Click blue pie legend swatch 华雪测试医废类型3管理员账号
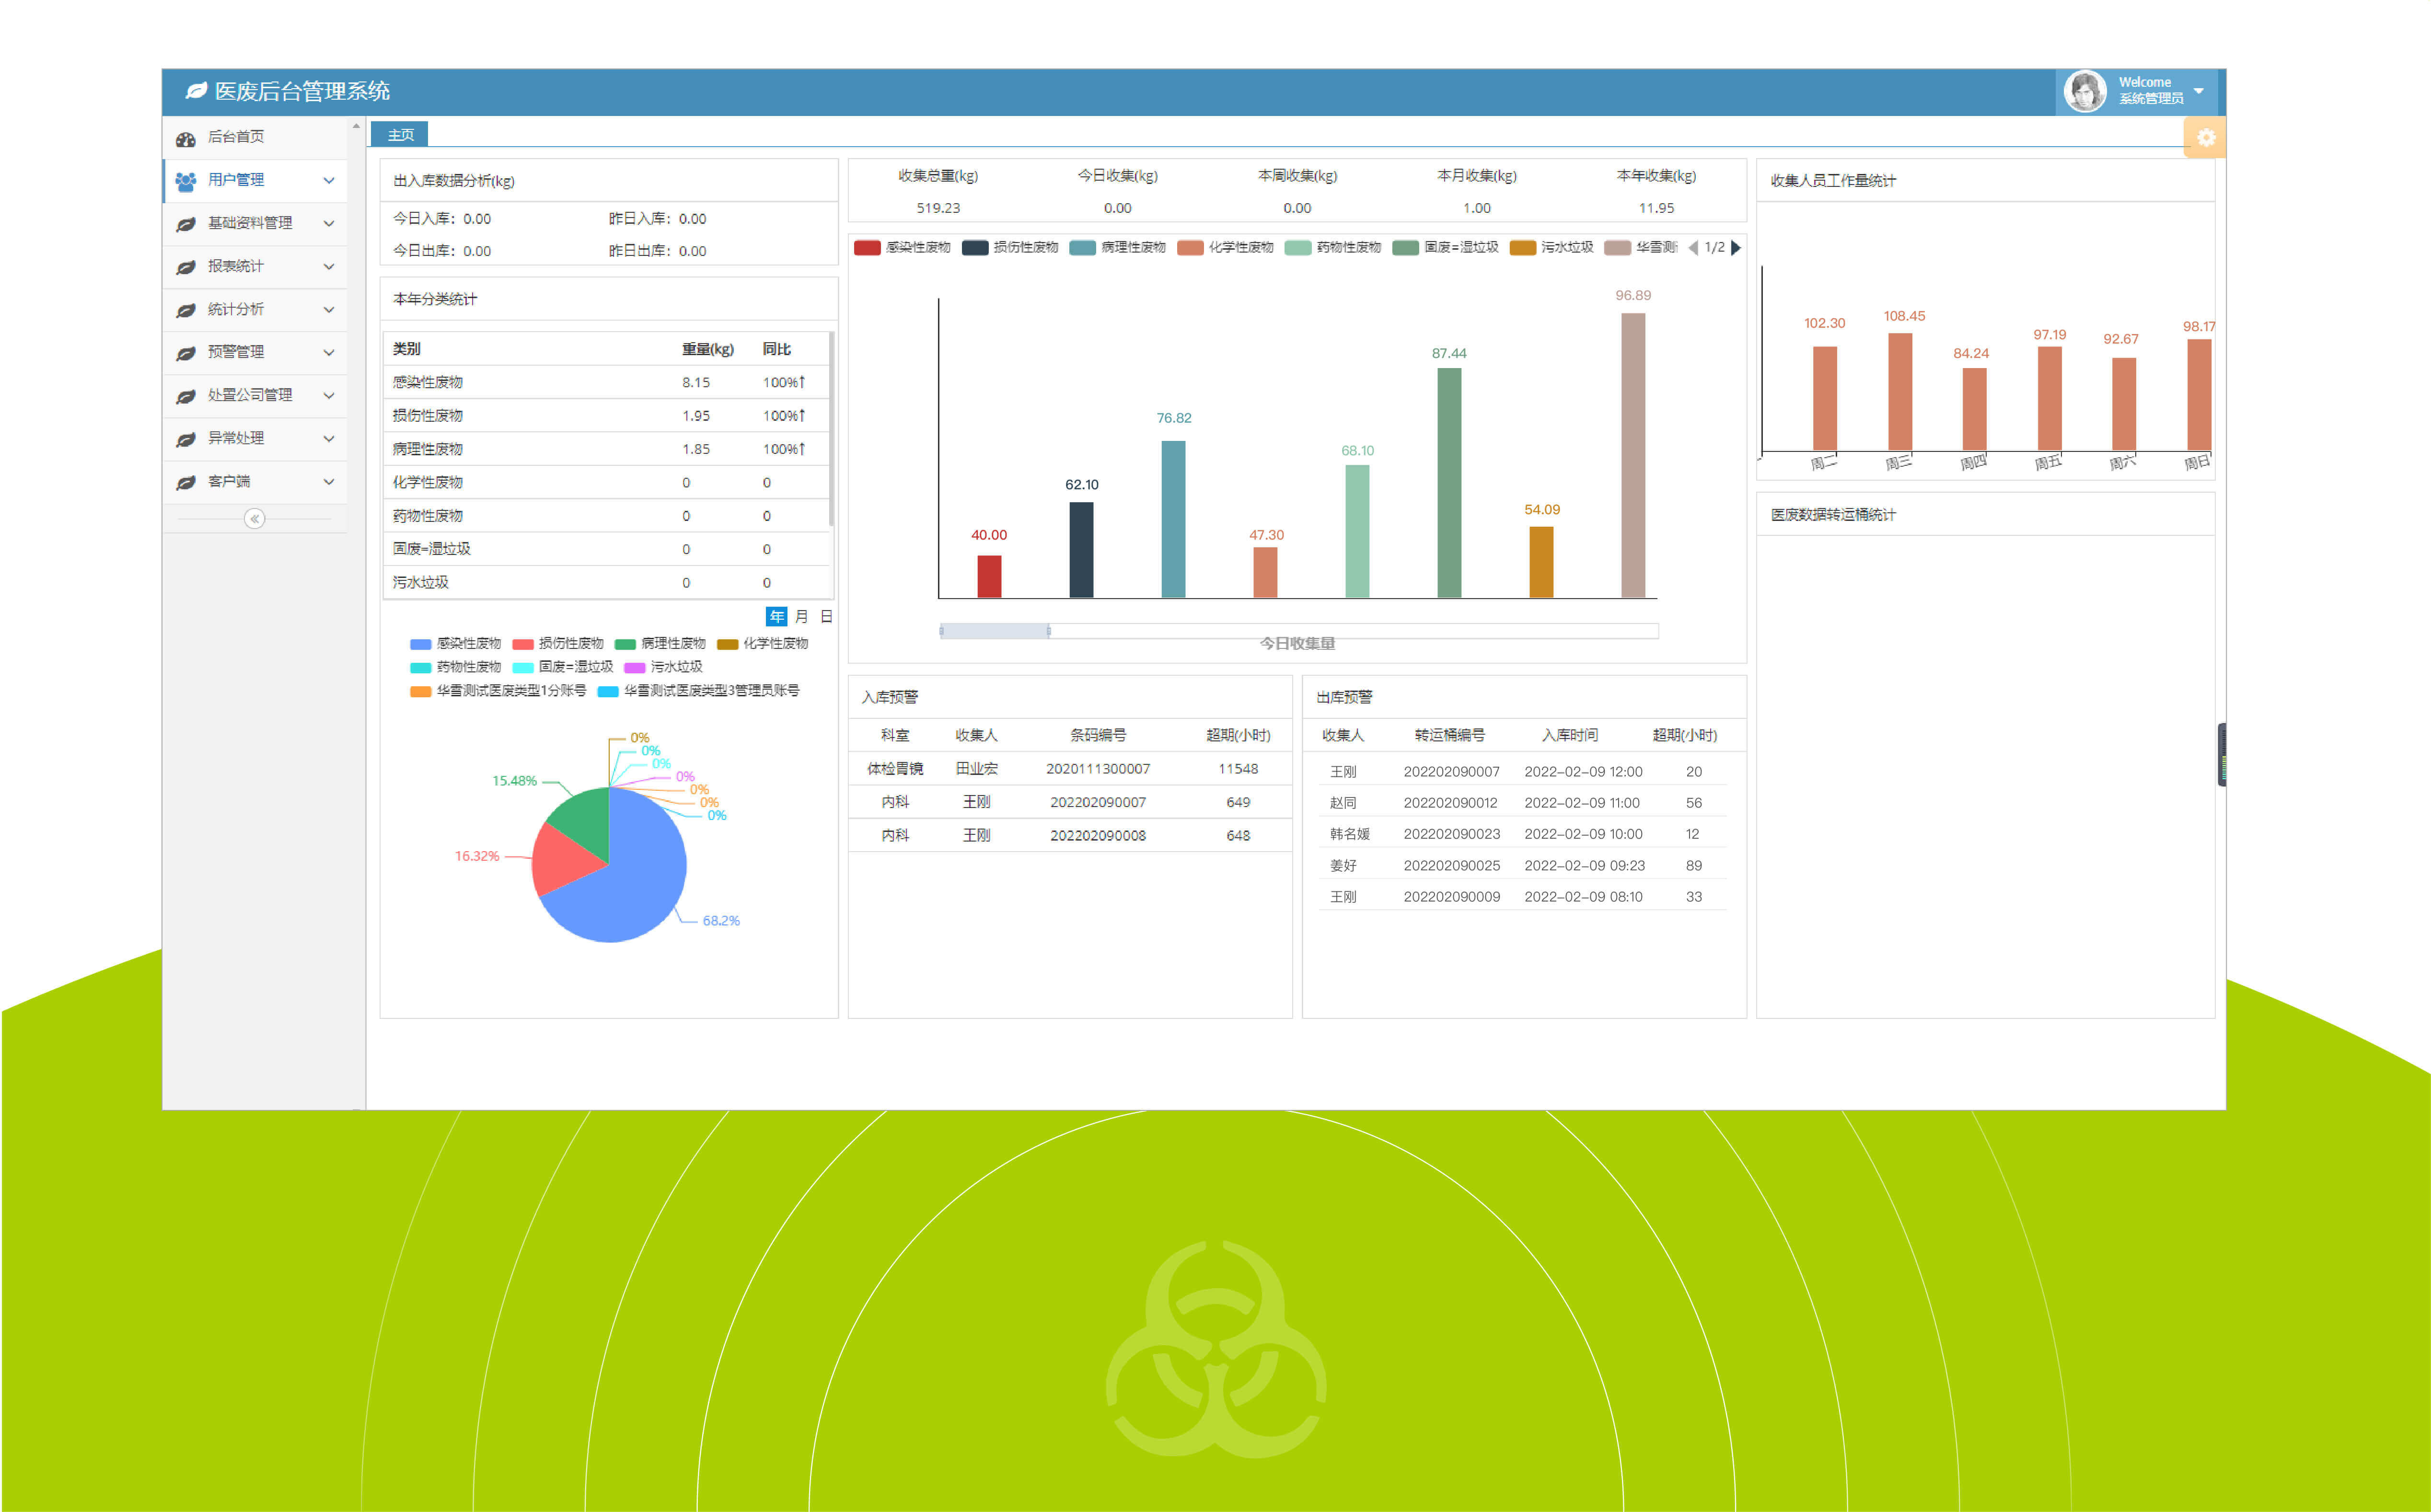2431x1512 pixels. [608, 691]
